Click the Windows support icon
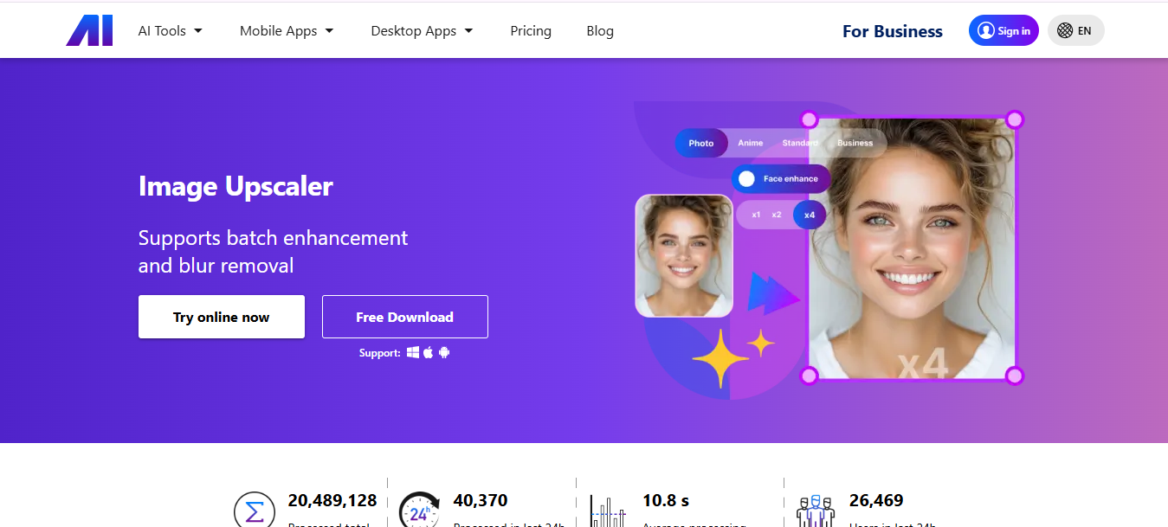Viewport: 1168px width, 527px height. pos(413,352)
